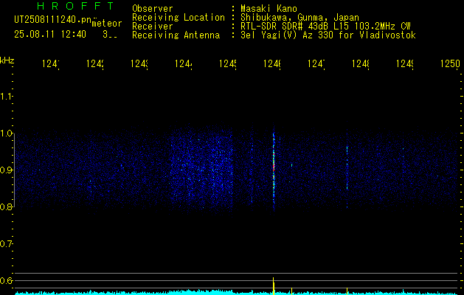This screenshot has height=295, width=464.
Task: Click the 1249 time axis label
Action: click(405, 63)
